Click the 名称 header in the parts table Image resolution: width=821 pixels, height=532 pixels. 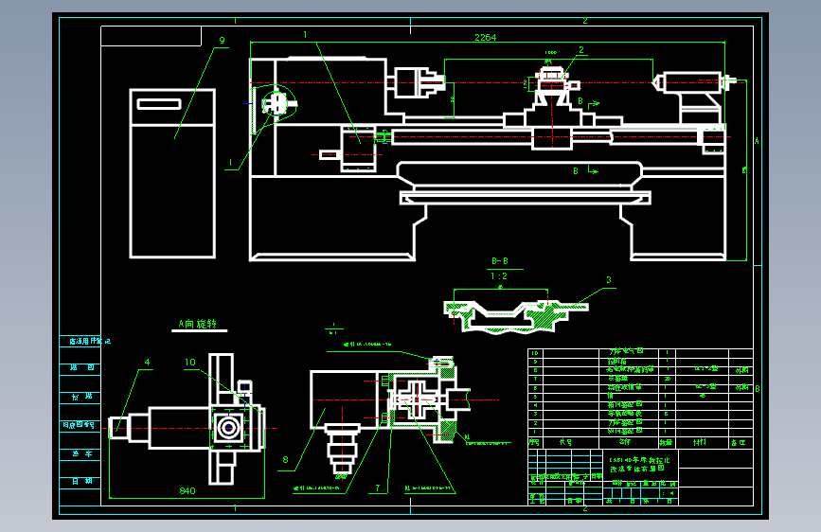click(x=625, y=442)
